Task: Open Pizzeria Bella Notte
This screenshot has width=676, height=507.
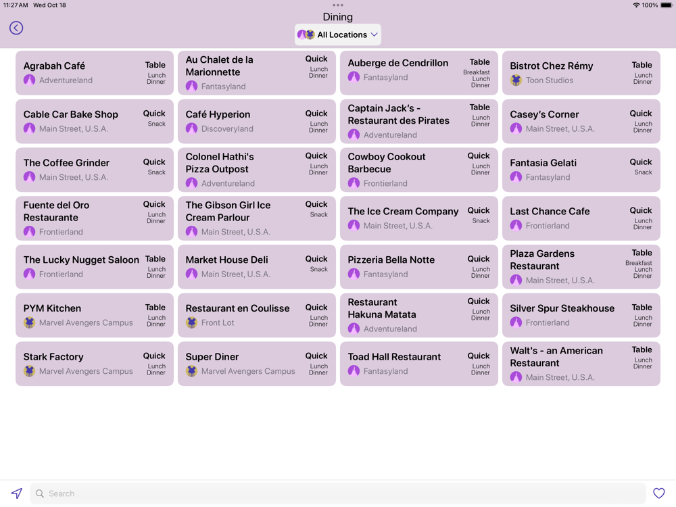Action: click(418, 267)
